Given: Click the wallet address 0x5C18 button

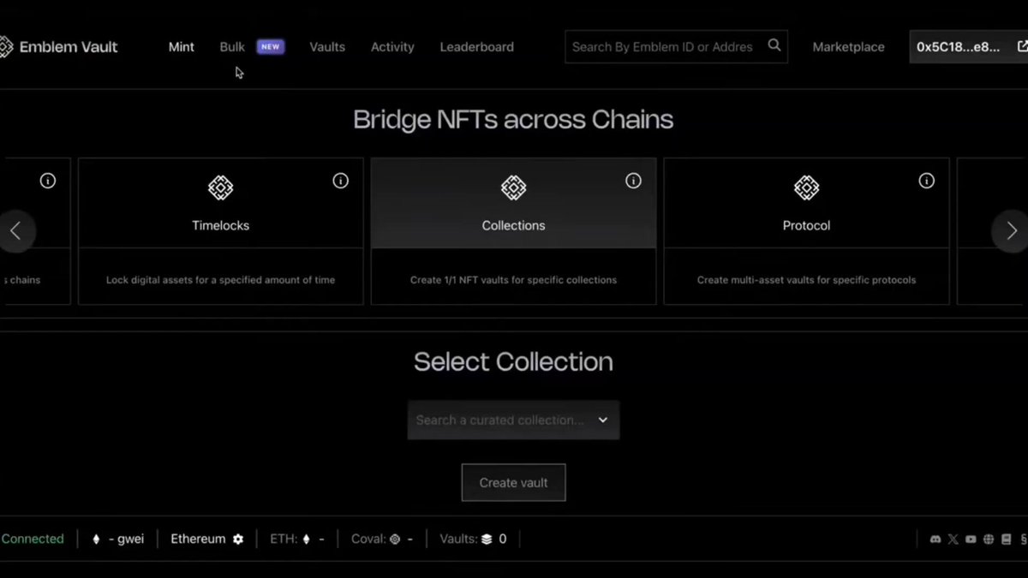Looking at the screenshot, I should pyautogui.click(x=969, y=47).
